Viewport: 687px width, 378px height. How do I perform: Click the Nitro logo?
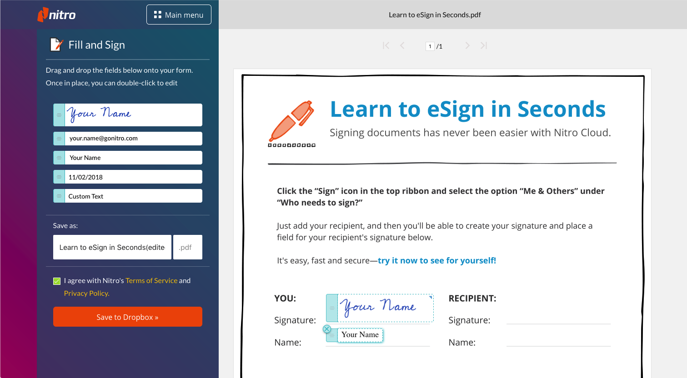[x=56, y=15]
